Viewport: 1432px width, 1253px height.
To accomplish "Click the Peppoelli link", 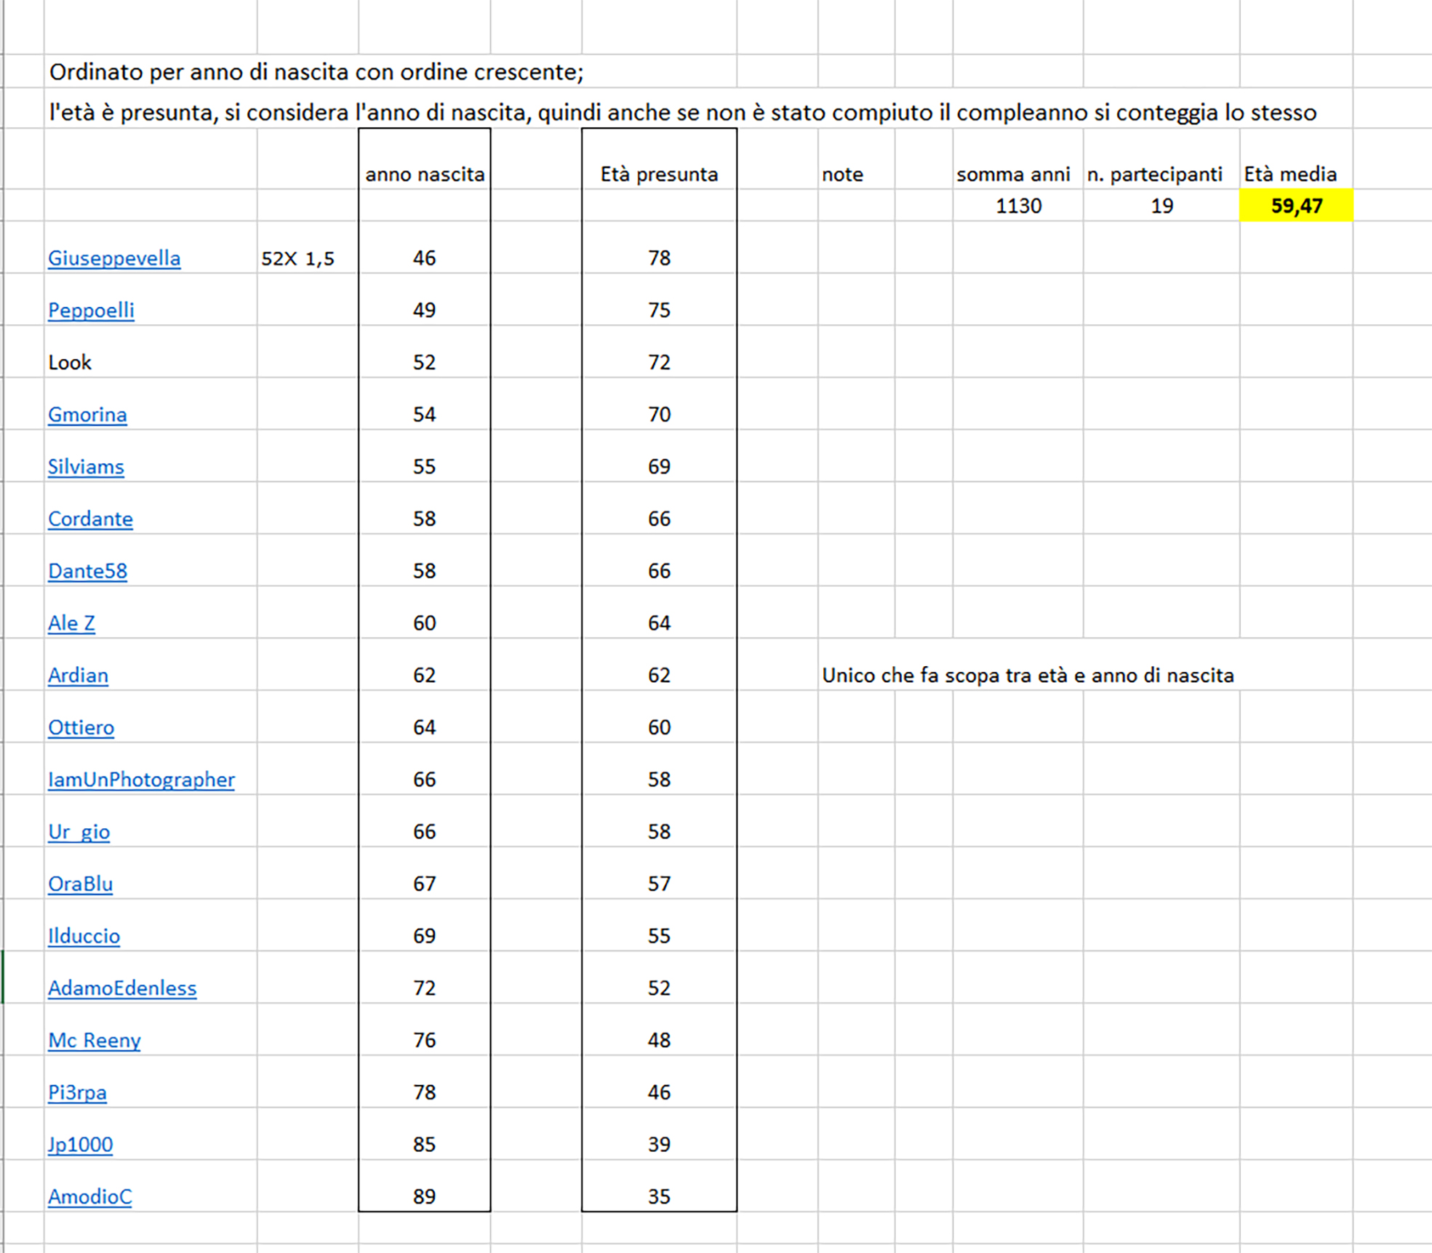I will [91, 311].
